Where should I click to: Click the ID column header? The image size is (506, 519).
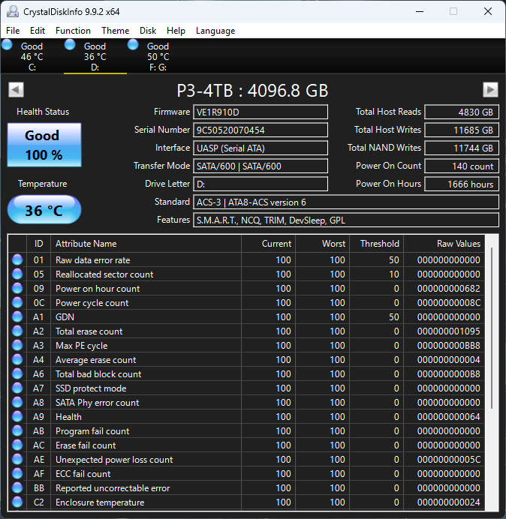click(x=39, y=244)
